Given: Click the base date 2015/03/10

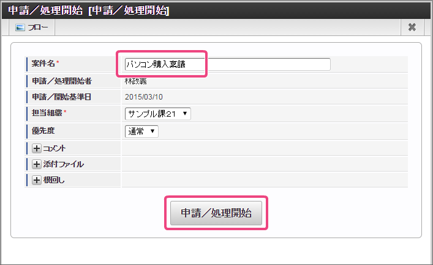Looking at the screenshot, I should pos(144,96).
